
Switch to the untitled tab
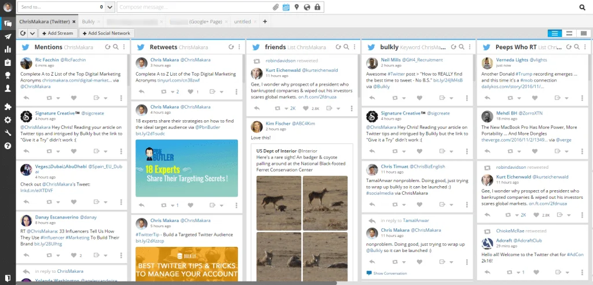242,21
